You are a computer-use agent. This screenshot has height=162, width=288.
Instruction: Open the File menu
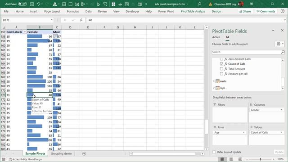point(6,11)
